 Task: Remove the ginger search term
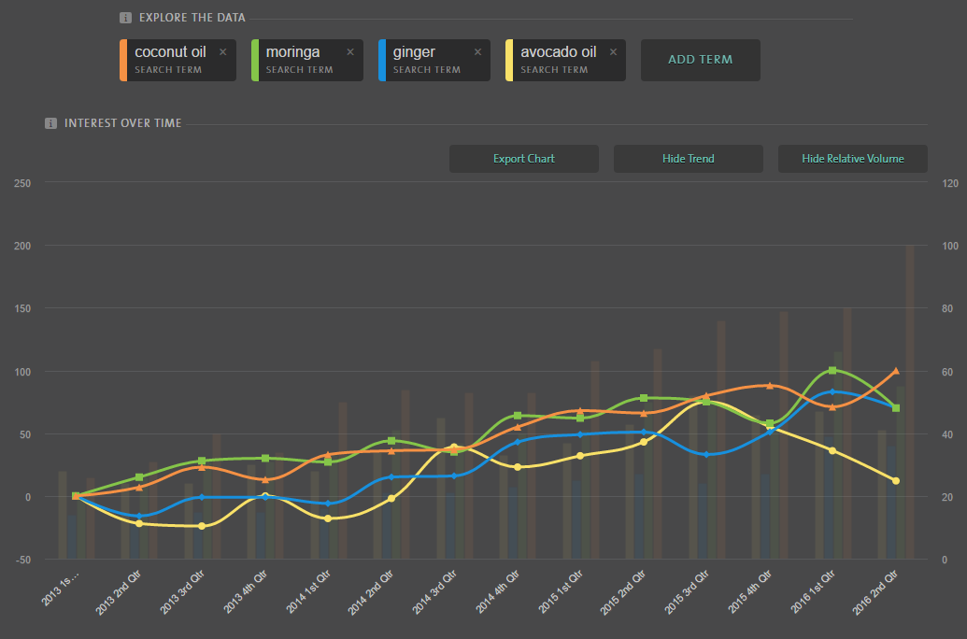pyautogui.click(x=477, y=52)
